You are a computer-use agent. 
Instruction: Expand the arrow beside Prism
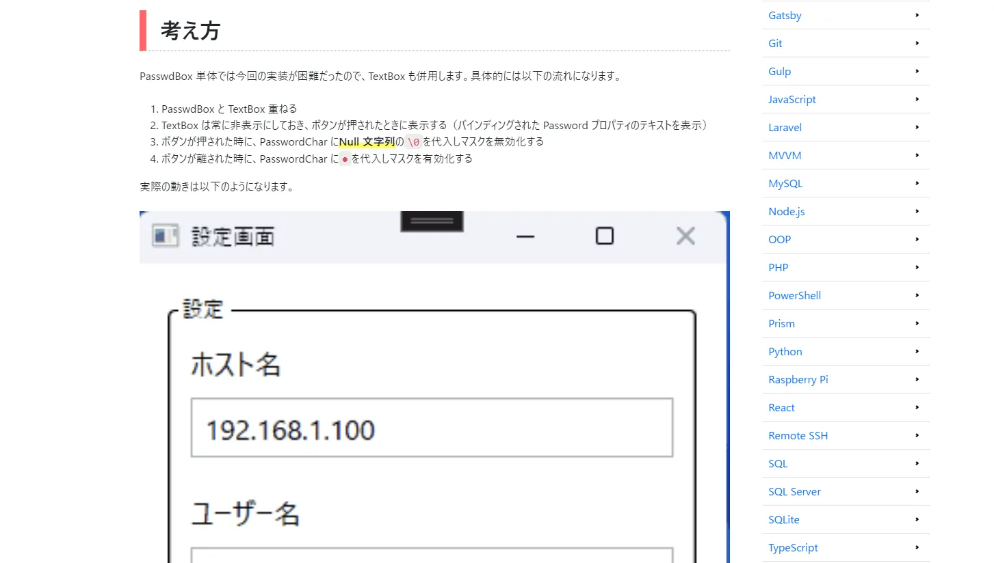[x=917, y=323]
